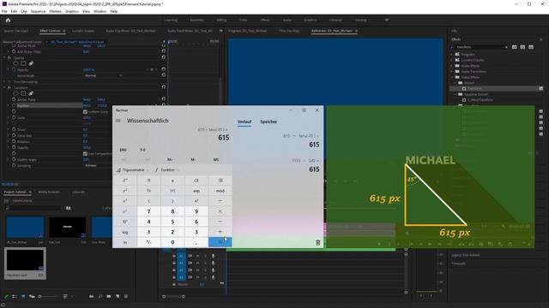Click the mod button in Calculator
The height and width of the screenshot is (308, 549).
(220, 191)
